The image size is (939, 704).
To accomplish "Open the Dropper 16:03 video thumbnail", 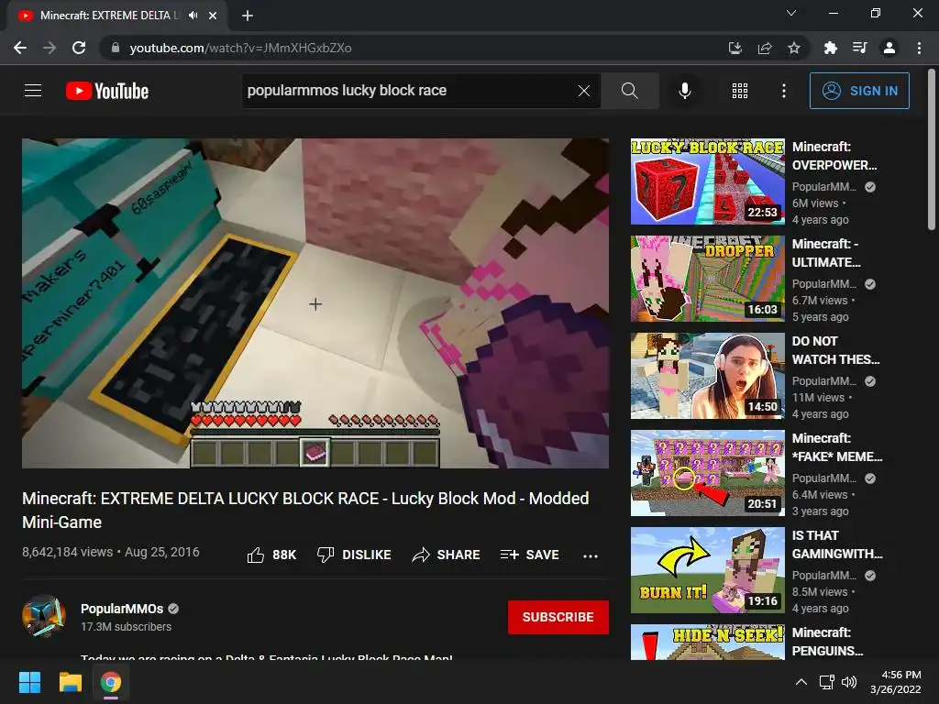I will [707, 279].
